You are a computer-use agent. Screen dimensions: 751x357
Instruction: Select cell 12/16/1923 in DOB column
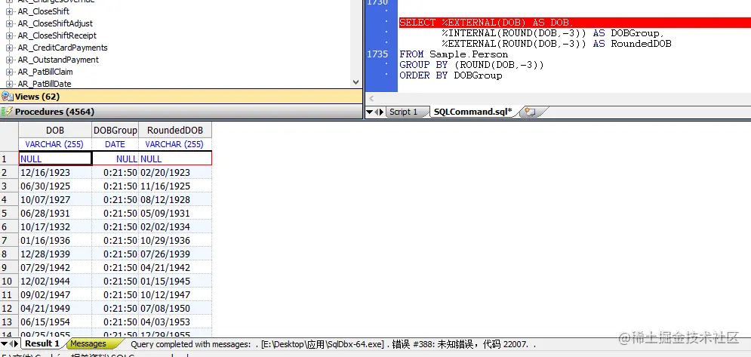point(55,173)
